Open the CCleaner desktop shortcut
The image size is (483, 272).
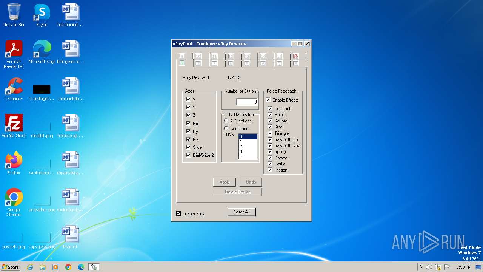(x=14, y=89)
